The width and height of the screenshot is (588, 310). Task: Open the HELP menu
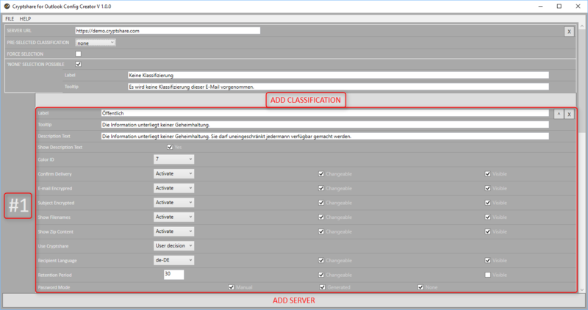point(25,18)
